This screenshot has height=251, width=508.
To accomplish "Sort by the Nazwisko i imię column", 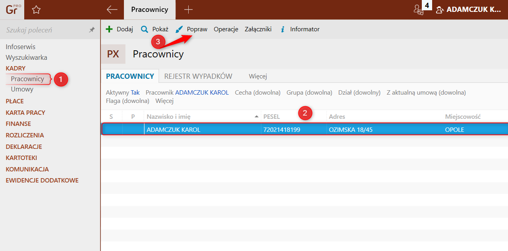I will tap(168, 116).
